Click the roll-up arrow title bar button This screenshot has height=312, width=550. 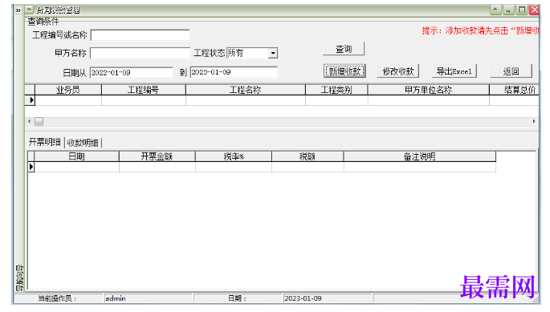[x=495, y=10]
